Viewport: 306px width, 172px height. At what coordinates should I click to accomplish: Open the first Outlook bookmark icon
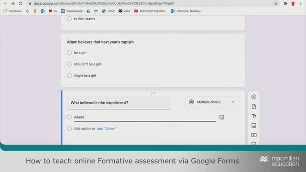click(x=43, y=11)
